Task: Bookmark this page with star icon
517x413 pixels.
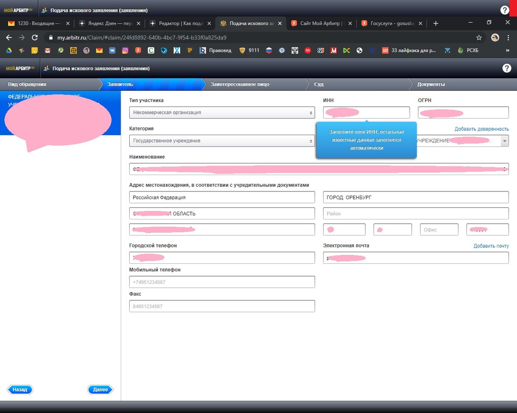Action: pyautogui.click(x=479, y=37)
